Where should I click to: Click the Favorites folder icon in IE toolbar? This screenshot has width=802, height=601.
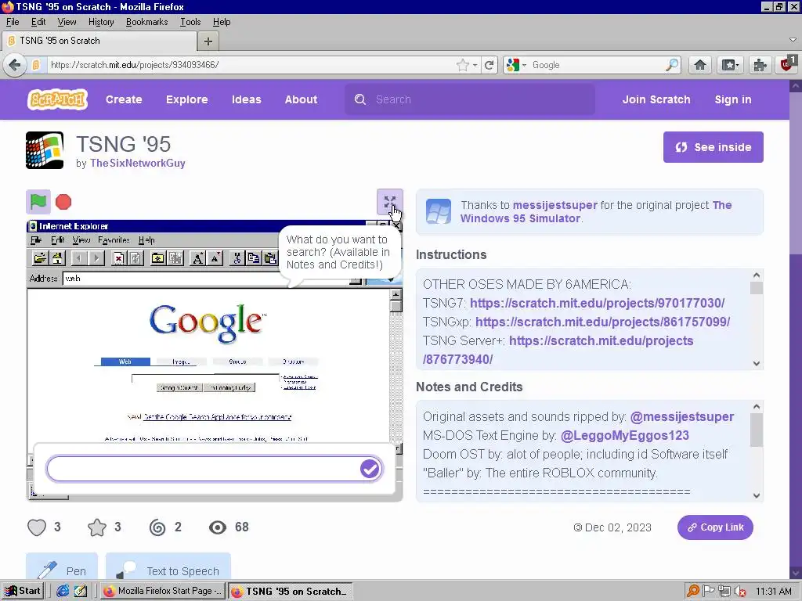point(158,258)
